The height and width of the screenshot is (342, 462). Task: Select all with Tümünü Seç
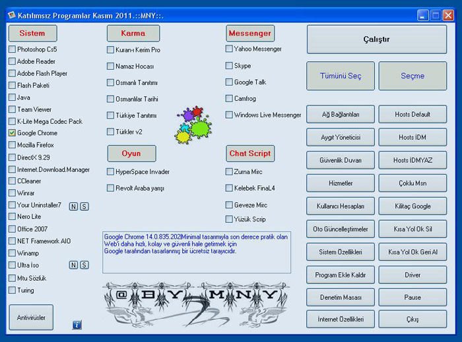(341, 76)
